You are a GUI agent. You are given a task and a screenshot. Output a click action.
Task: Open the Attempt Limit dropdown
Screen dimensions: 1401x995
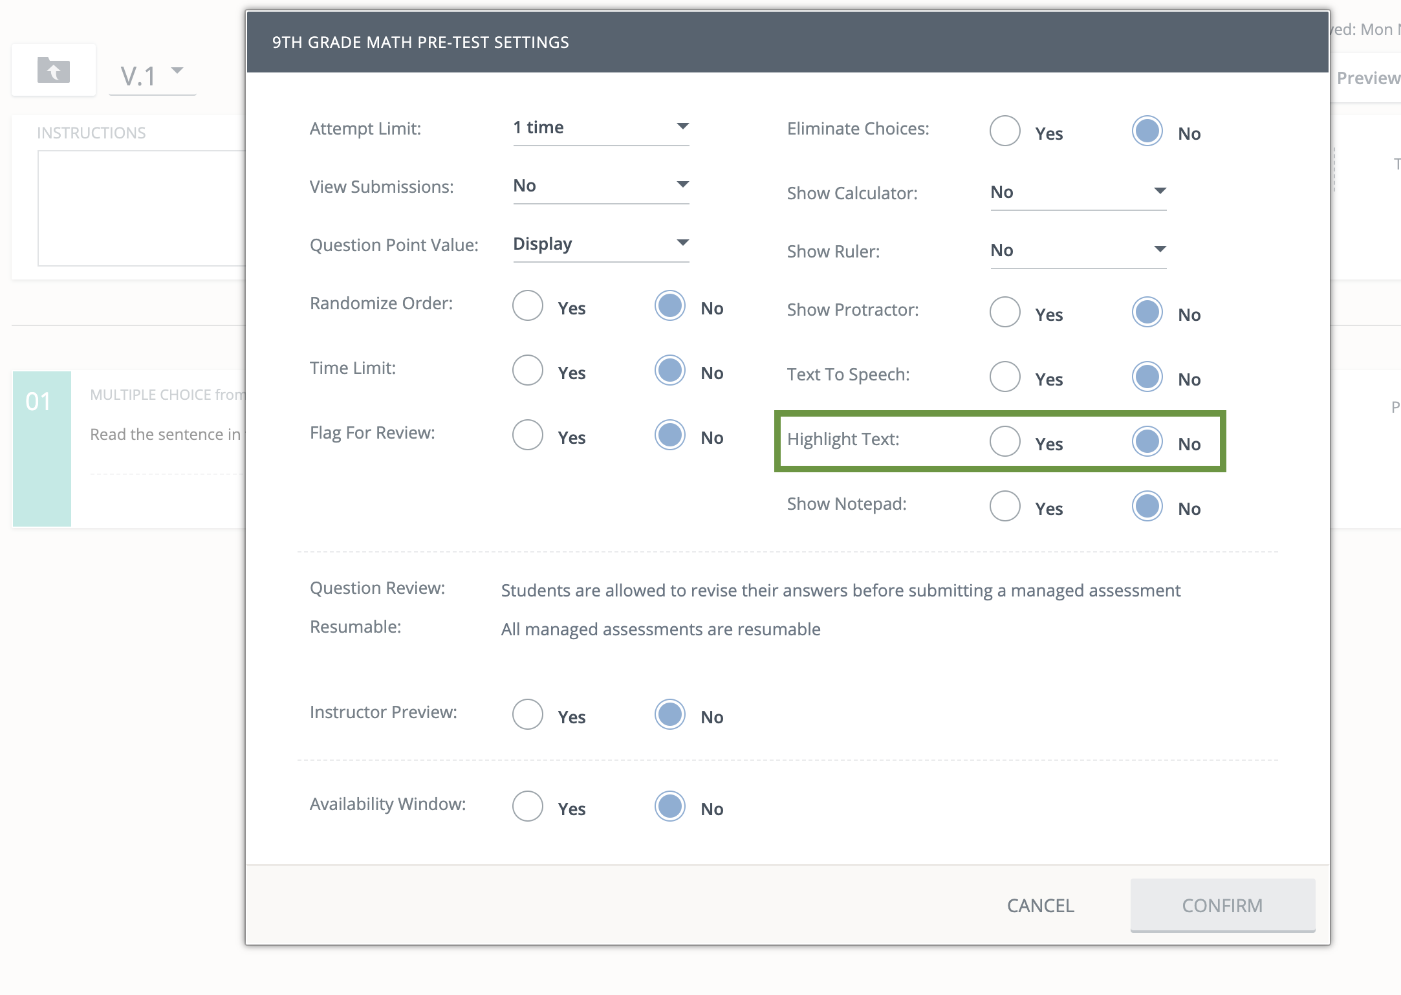point(682,127)
